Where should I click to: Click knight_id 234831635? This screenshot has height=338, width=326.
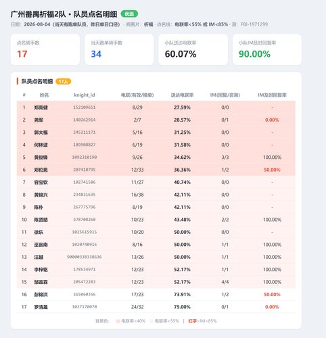pos(85,195)
